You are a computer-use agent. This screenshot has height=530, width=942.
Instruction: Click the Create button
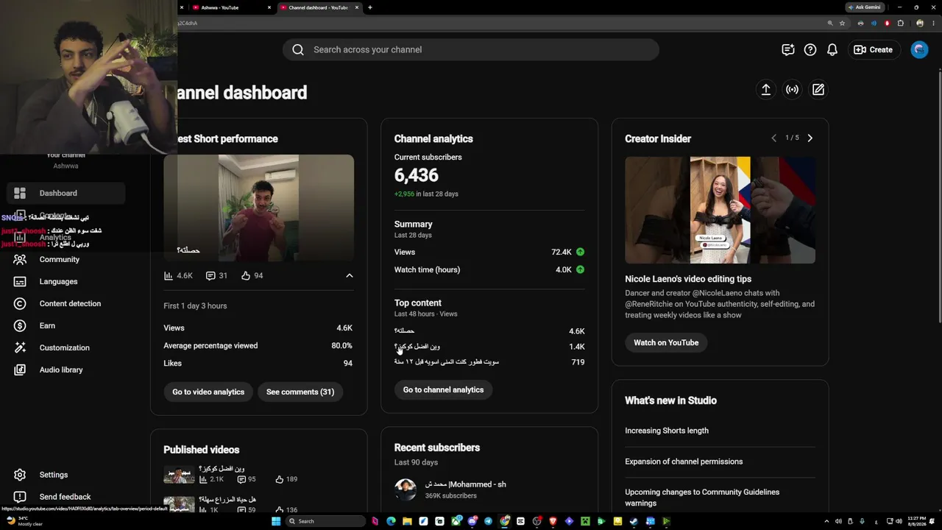[x=873, y=49]
